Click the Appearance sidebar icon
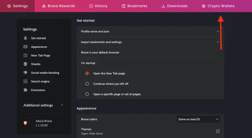The width and height of the screenshot is (252, 138). 26,47
